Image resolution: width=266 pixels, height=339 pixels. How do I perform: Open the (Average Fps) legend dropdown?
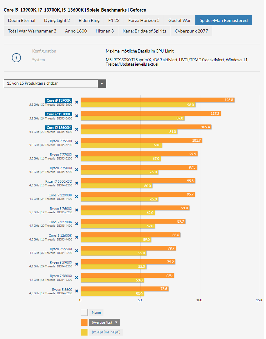tap(105, 322)
